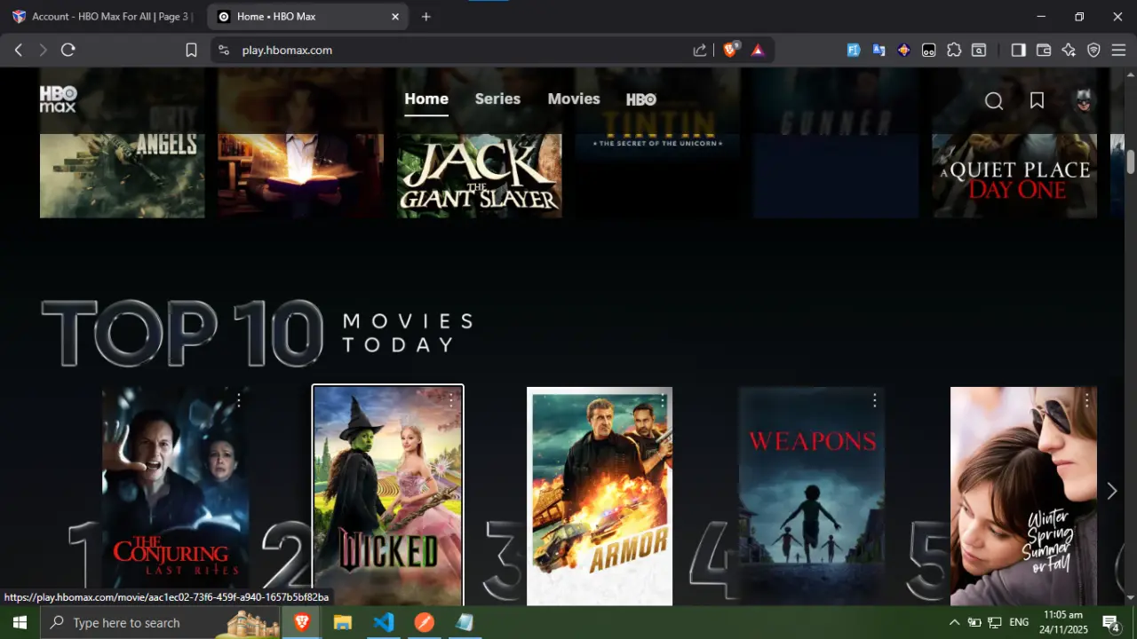Open the HBO Max search icon
Viewport: 1137px width, 639px height.
994,101
